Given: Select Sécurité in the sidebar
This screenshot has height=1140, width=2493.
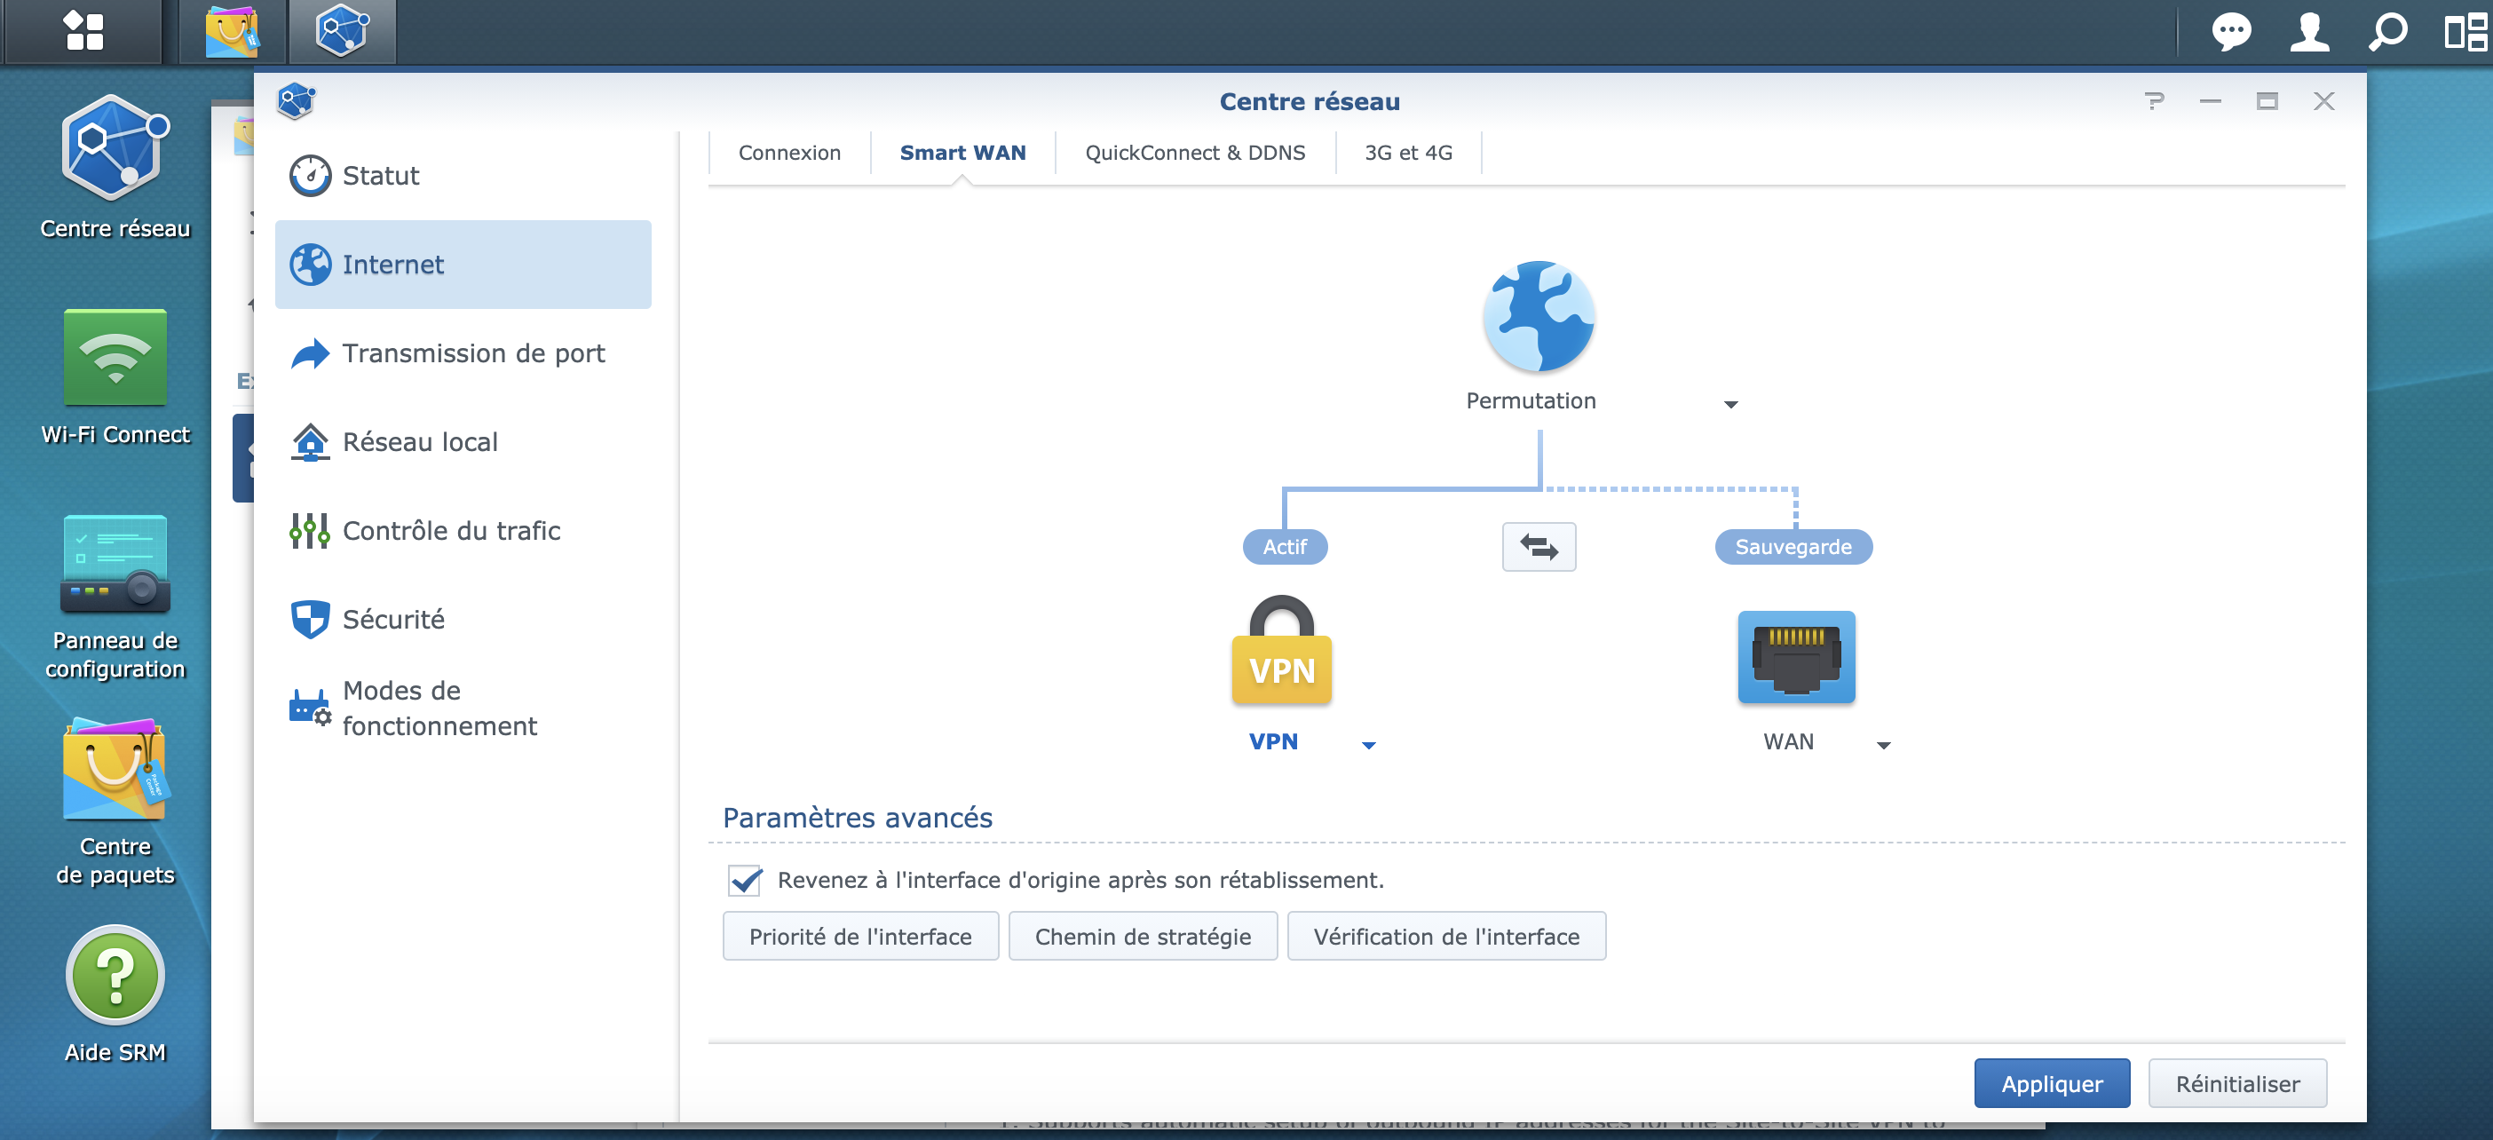Looking at the screenshot, I should [x=393, y=618].
